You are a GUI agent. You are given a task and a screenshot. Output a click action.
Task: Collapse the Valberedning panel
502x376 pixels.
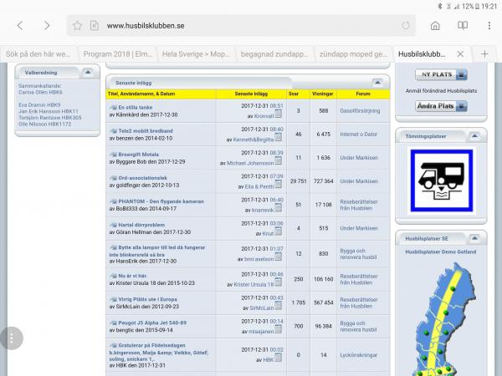pos(86,72)
